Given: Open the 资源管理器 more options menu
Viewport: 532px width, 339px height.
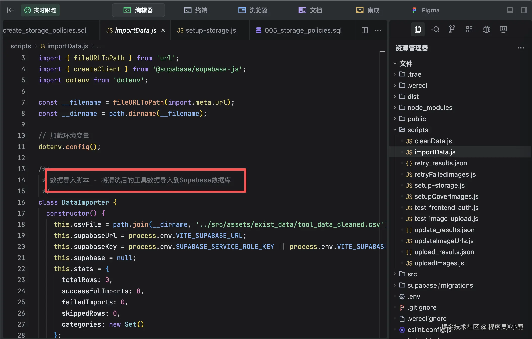Looking at the screenshot, I should [521, 48].
